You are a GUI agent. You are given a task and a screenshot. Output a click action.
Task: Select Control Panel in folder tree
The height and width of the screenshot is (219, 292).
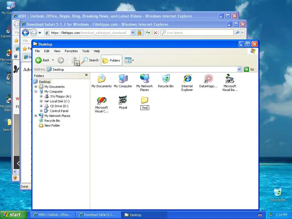59,111
